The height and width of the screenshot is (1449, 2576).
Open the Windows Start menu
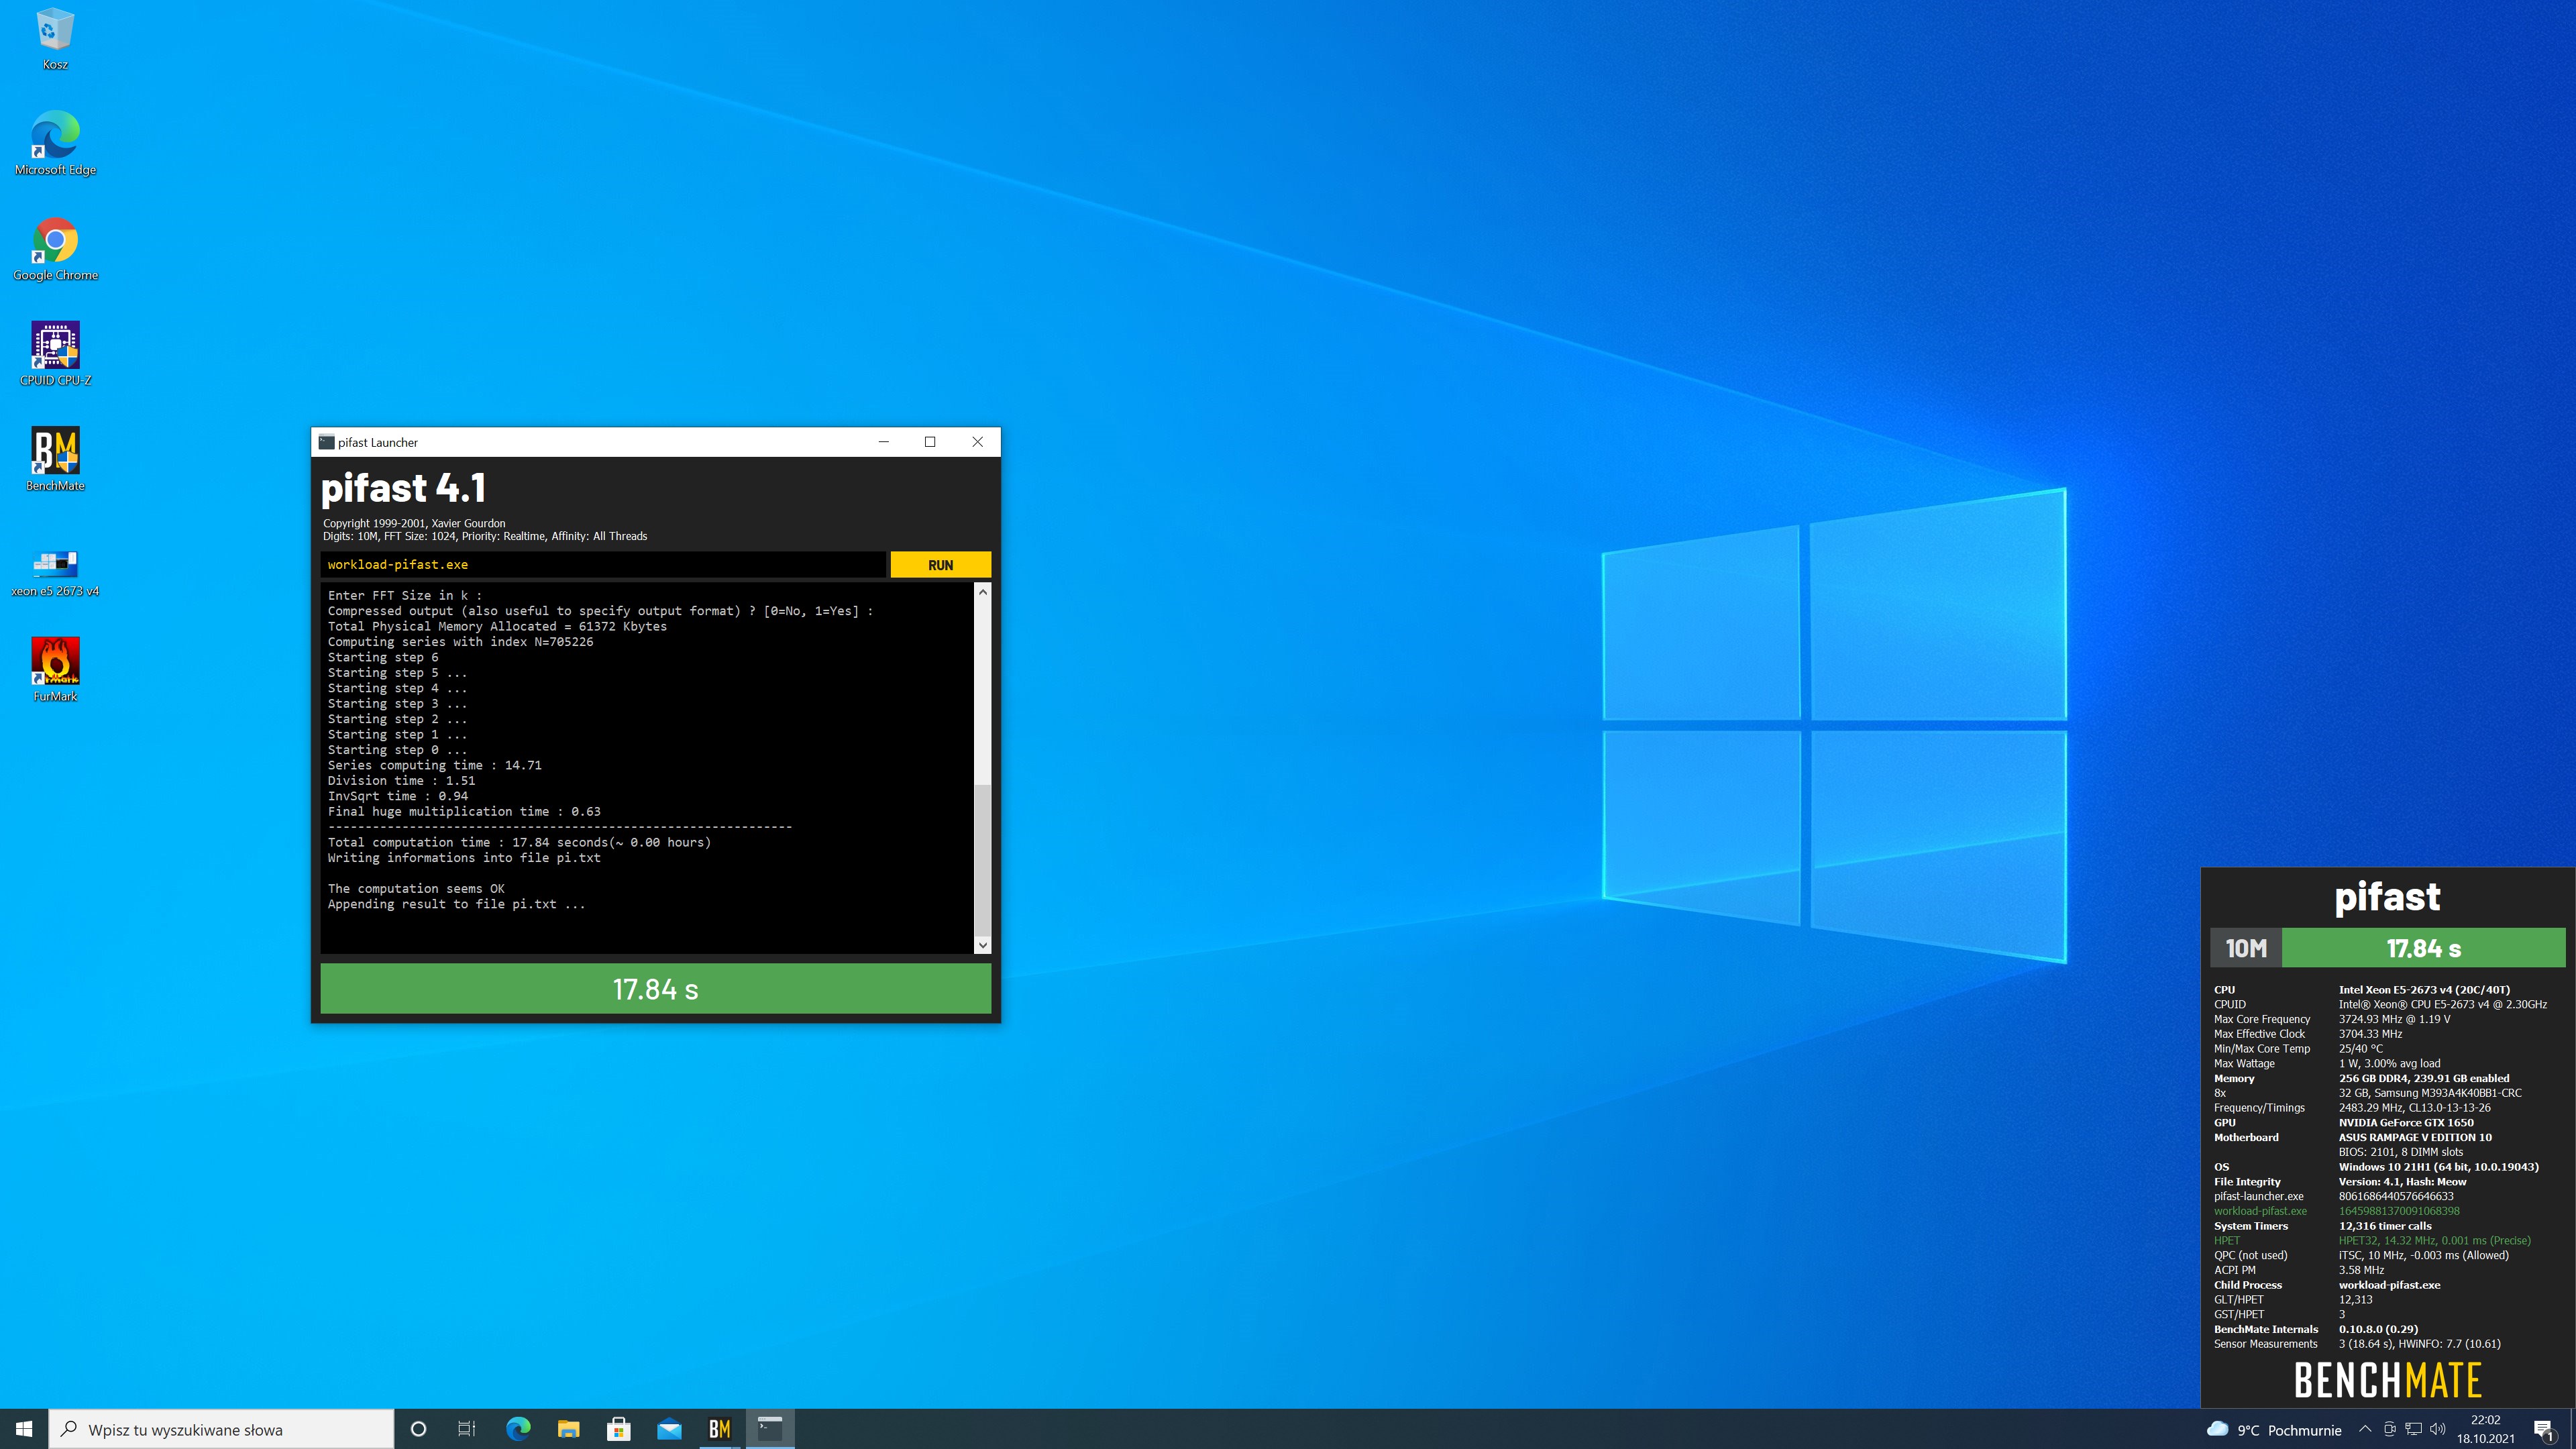coord(24,1429)
